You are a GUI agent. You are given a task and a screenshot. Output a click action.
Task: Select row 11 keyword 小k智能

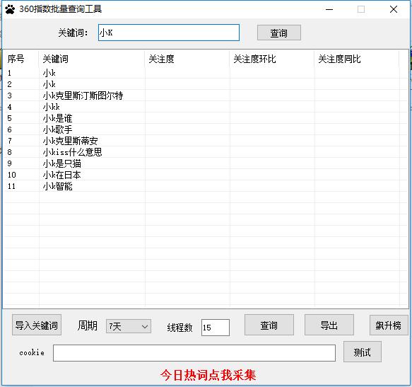pyautogui.click(x=57, y=186)
